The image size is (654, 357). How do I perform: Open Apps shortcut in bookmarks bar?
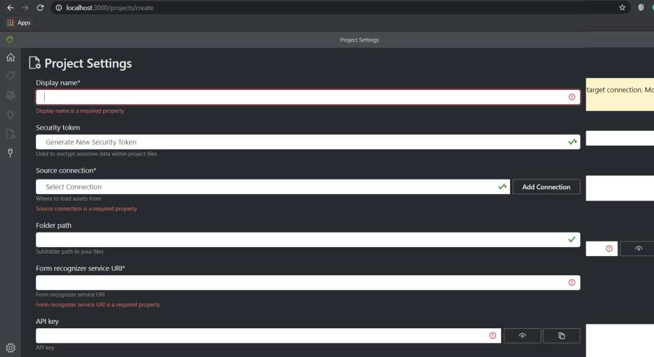click(x=19, y=23)
